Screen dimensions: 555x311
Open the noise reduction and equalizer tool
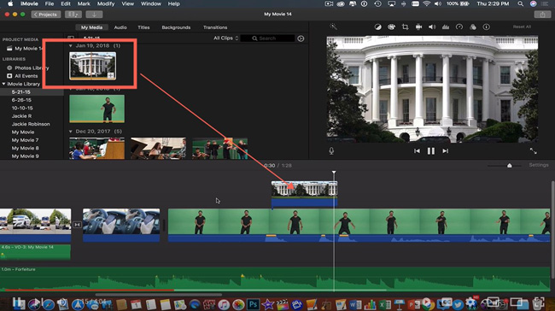(x=446, y=27)
